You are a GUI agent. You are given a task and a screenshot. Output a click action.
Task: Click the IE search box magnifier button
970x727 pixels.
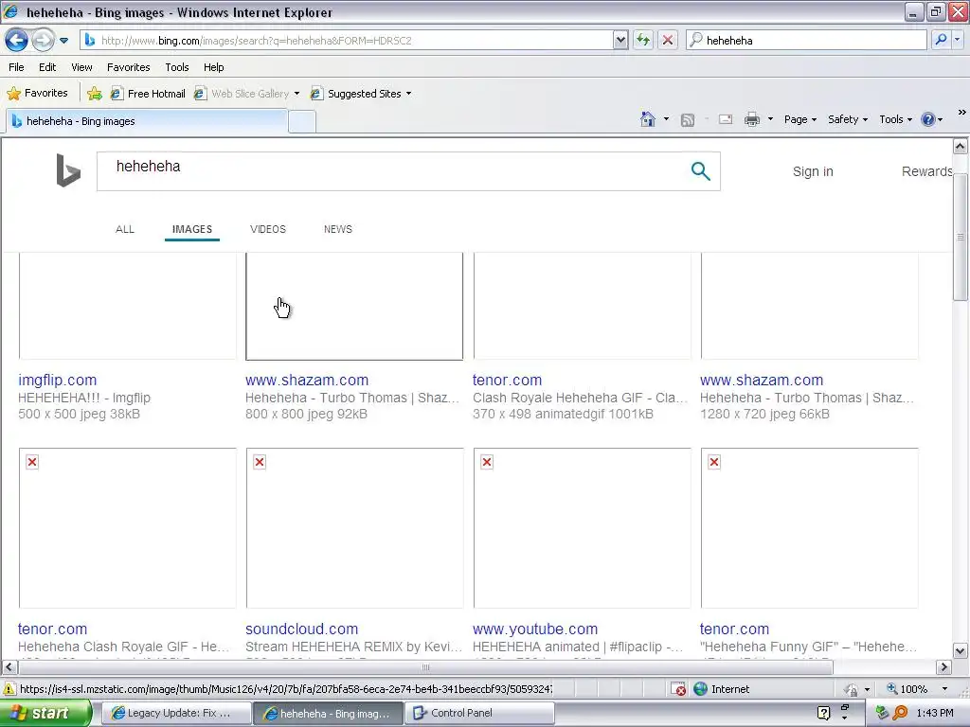941,40
